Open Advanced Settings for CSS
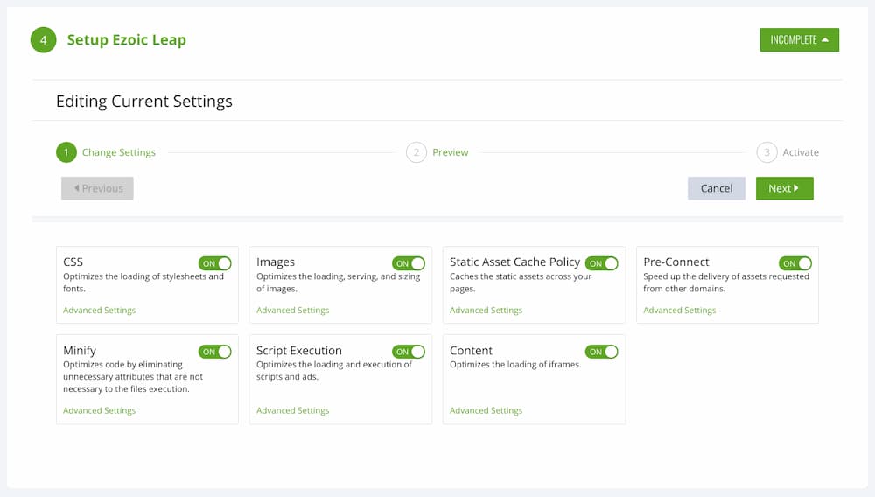 click(100, 310)
